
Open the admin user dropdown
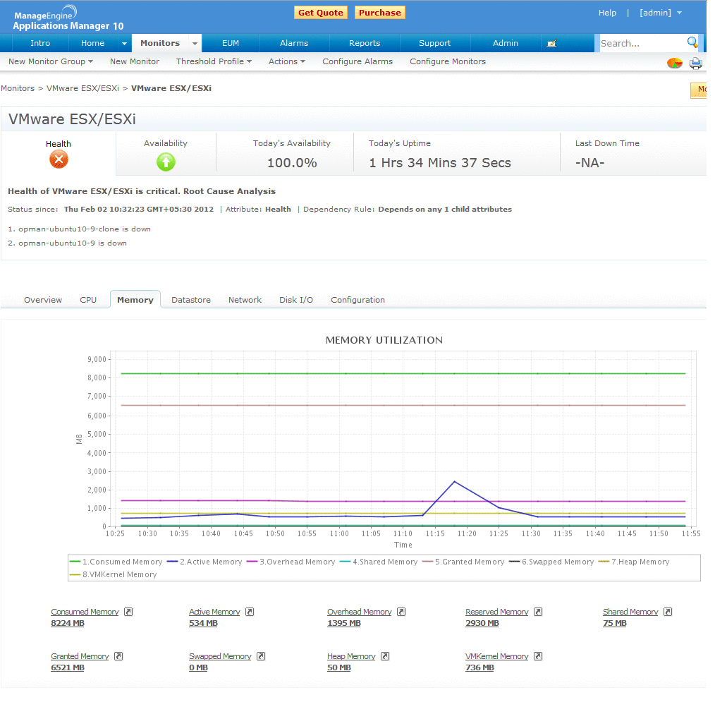[661, 13]
